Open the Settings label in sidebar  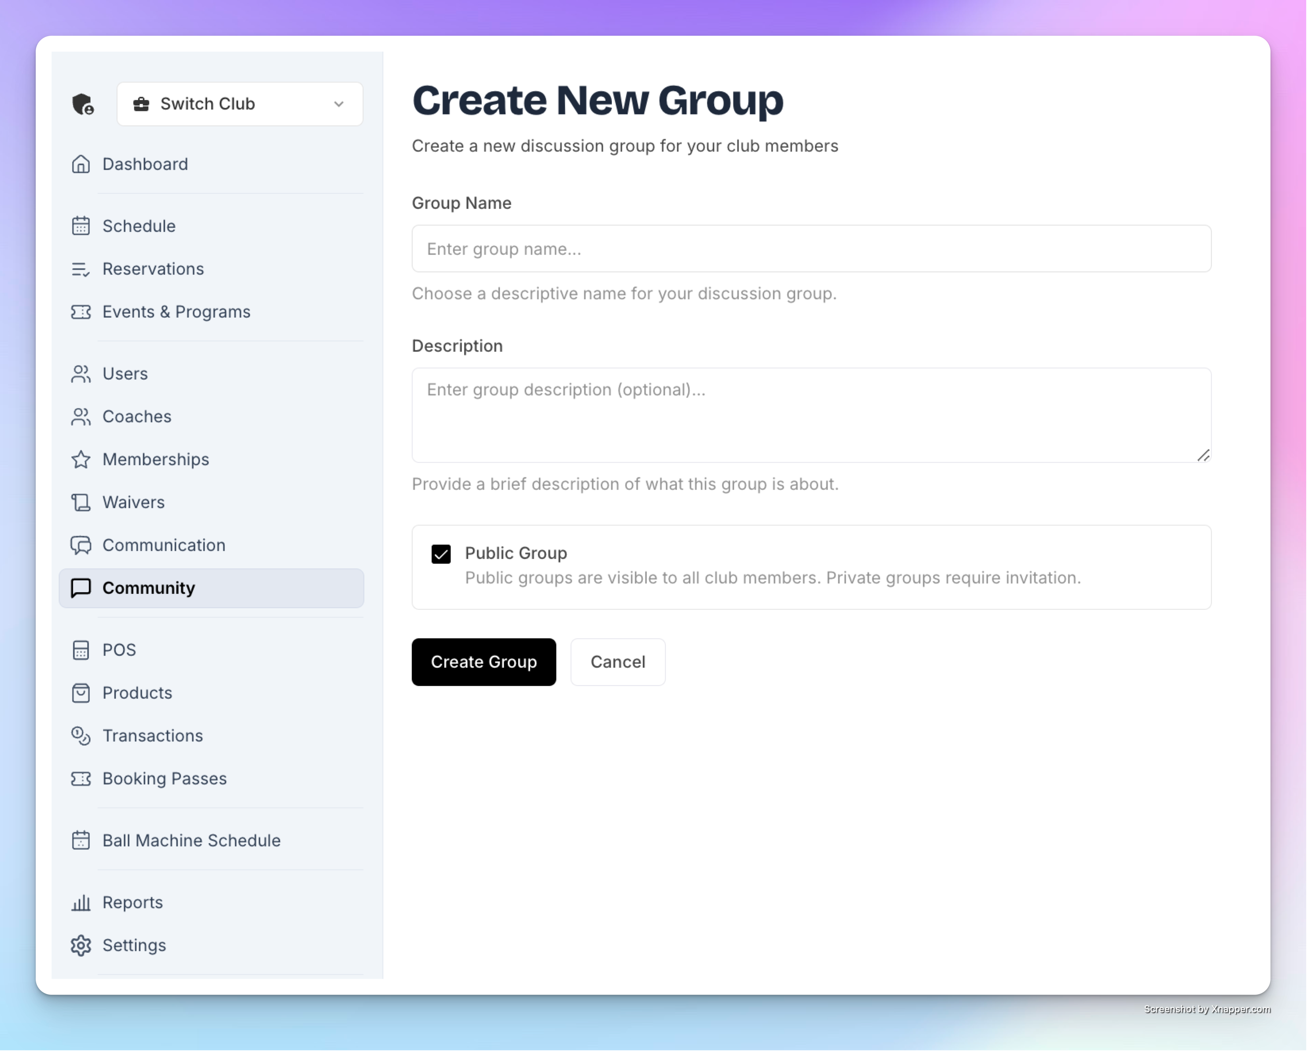pos(134,945)
